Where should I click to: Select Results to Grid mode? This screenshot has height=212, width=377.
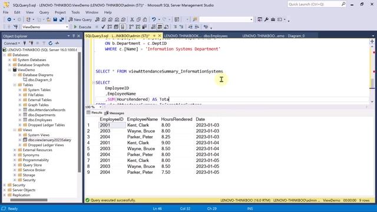click(160, 27)
